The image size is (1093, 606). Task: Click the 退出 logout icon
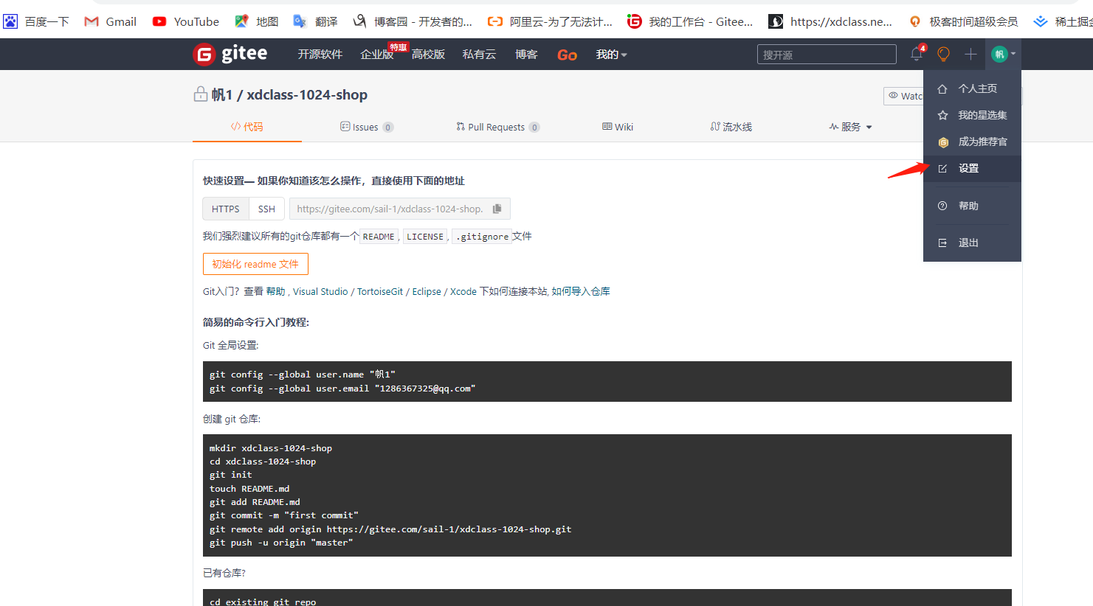click(x=942, y=243)
